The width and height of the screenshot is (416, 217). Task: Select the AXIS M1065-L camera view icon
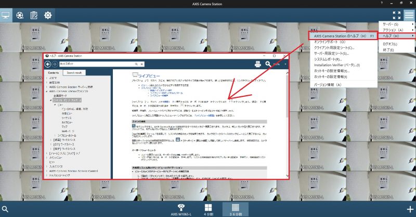pos(181,210)
